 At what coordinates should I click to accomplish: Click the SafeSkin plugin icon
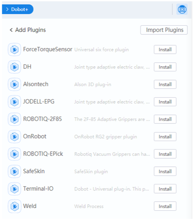click(x=15, y=172)
